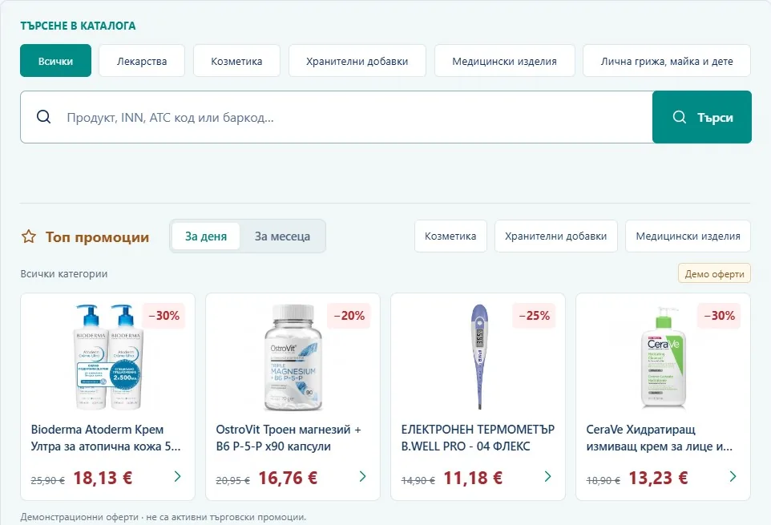Click the ЕЛЕКТРОНЕН ТЕРМОМЕТЪР B.WELL product title
Screen dimensions: 771x525
pyautogui.click(x=478, y=438)
